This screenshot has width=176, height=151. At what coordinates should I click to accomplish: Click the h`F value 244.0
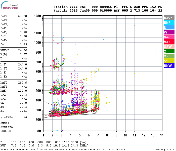(22, 64)
